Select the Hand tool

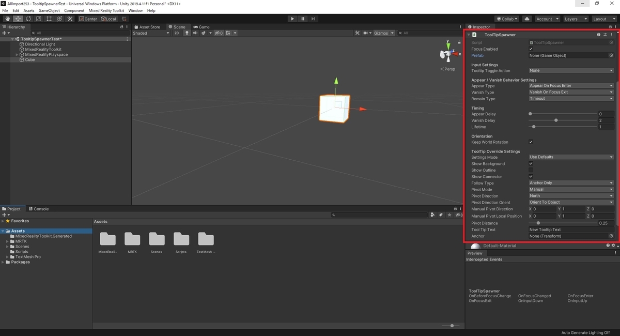click(8, 19)
